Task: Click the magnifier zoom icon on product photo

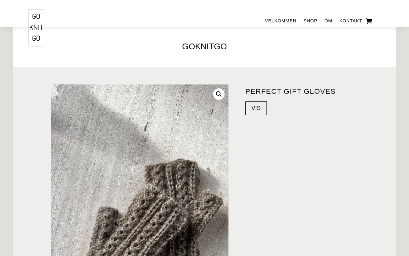Action: [219, 94]
